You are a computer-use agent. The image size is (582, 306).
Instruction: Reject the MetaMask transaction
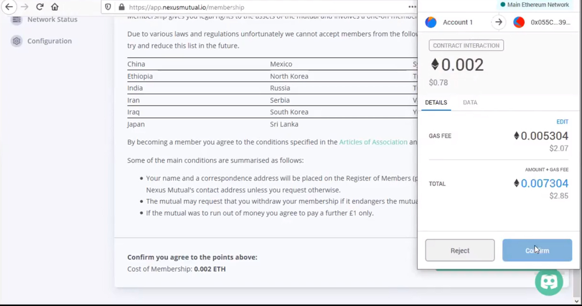pyautogui.click(x=460, y=250)
